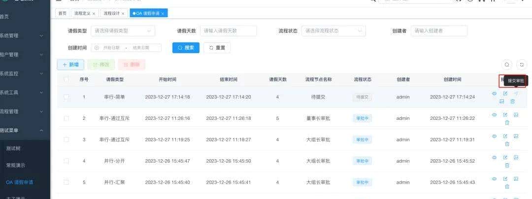
Task: Open flow chart image for 并行-分开 row
Action: pyautogui.click(x=516, y=158)
